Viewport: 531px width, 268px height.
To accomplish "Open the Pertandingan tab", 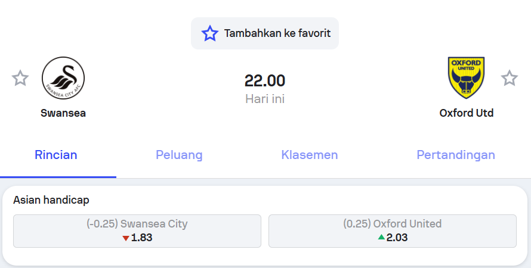I will pos(456,155).
